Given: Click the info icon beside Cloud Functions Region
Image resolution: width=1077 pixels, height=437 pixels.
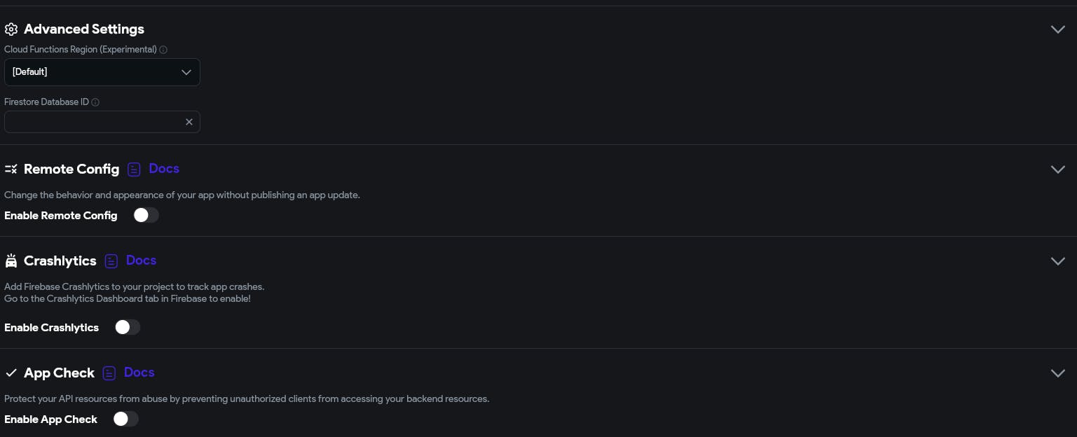Looking at the screenshot, I should click(163, 50).
